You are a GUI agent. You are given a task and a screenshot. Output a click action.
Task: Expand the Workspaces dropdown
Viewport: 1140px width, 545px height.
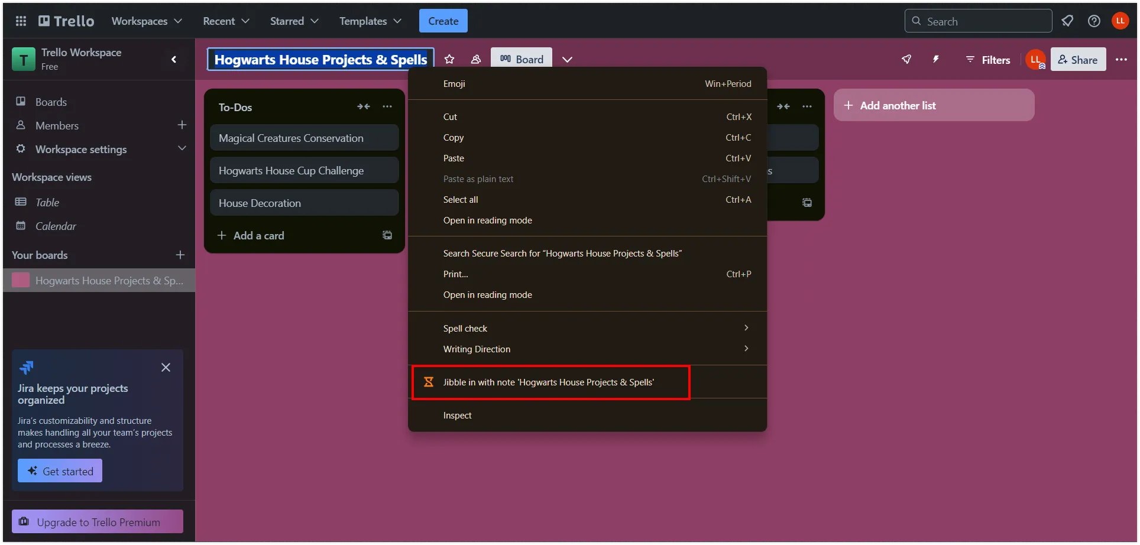(147, 21)
